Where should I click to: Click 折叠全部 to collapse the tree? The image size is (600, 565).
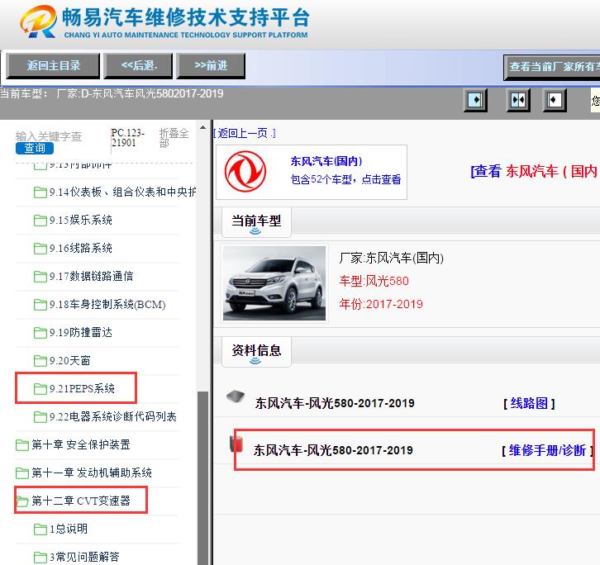pyautogui.click(x=174, y=138)
